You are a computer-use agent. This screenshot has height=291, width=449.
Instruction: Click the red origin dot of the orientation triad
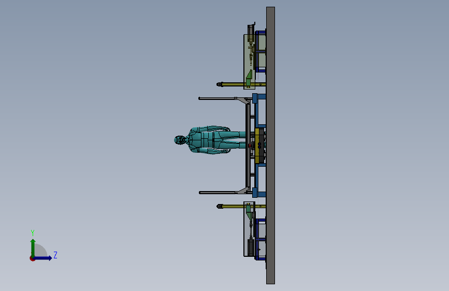click(x=32, y=258)
